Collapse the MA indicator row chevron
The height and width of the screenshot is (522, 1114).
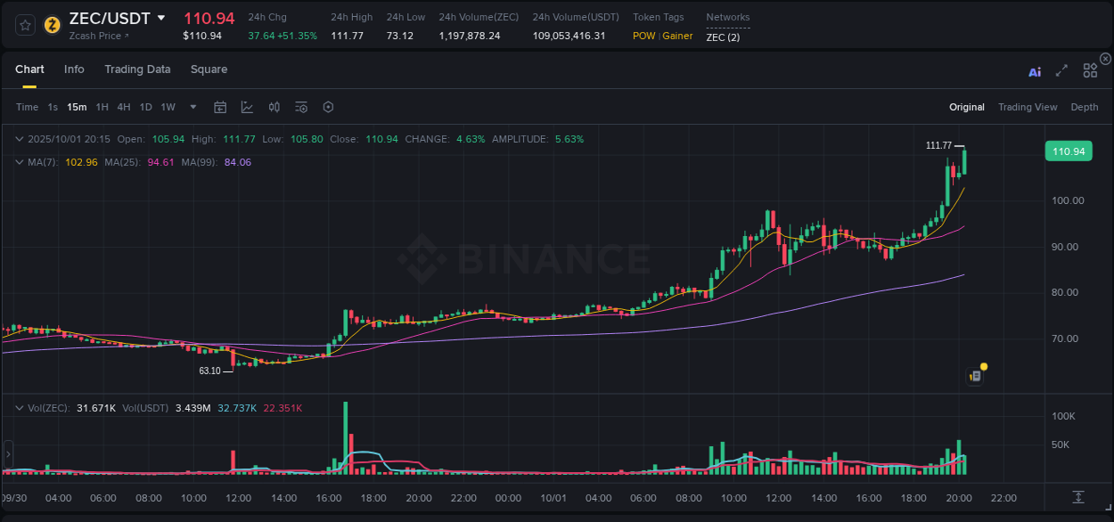point(20,162)
